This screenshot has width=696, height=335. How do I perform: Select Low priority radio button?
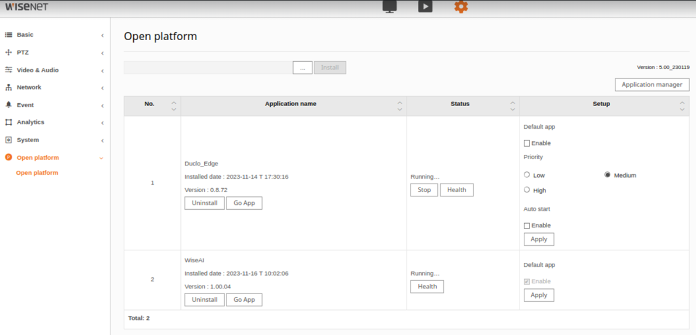[x=527, y=175]
